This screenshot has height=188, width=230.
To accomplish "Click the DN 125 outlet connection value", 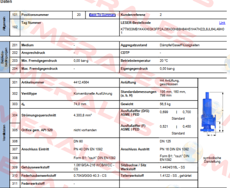I will (165, 141).
